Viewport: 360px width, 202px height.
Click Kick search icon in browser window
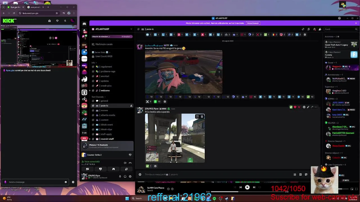[65, 21]
